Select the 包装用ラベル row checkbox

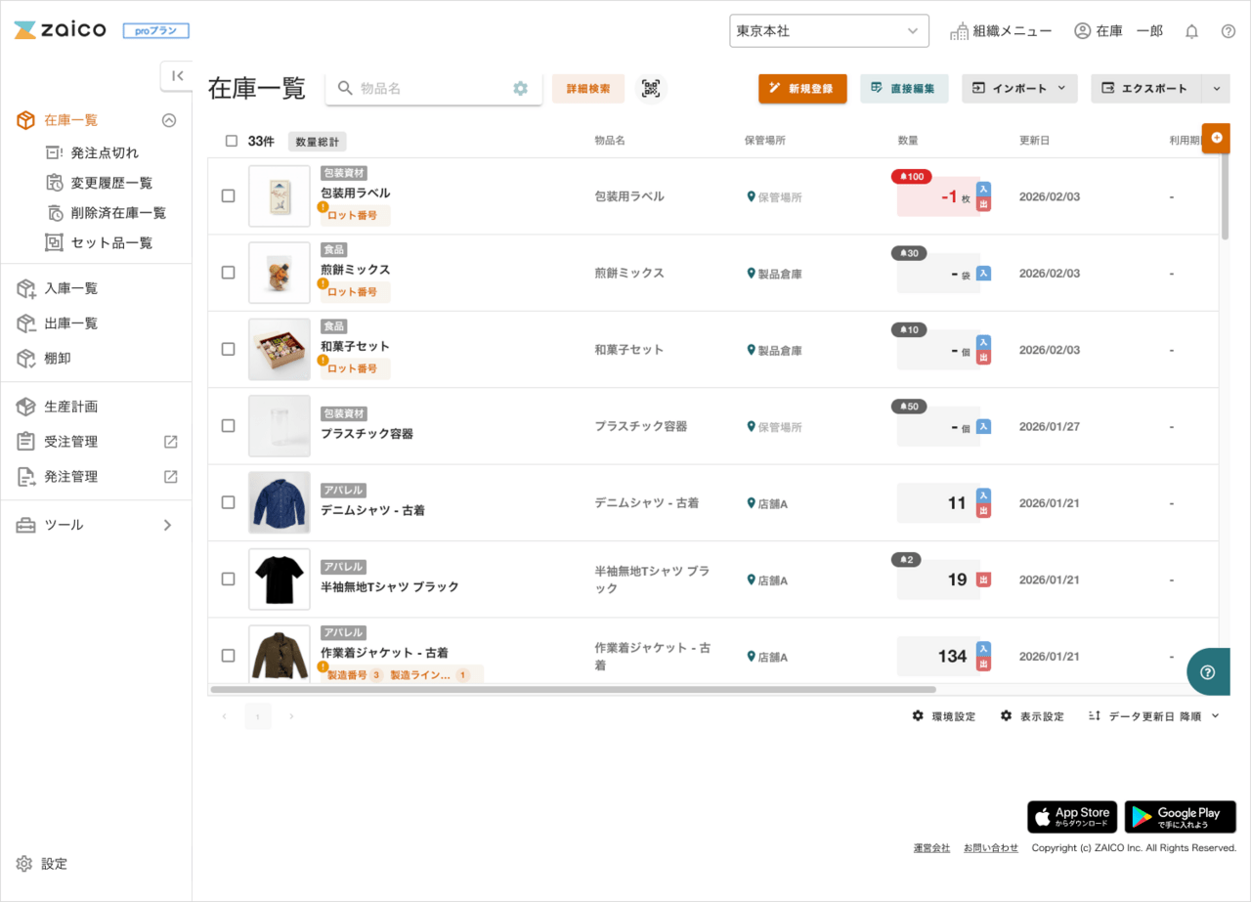[228, 195]
